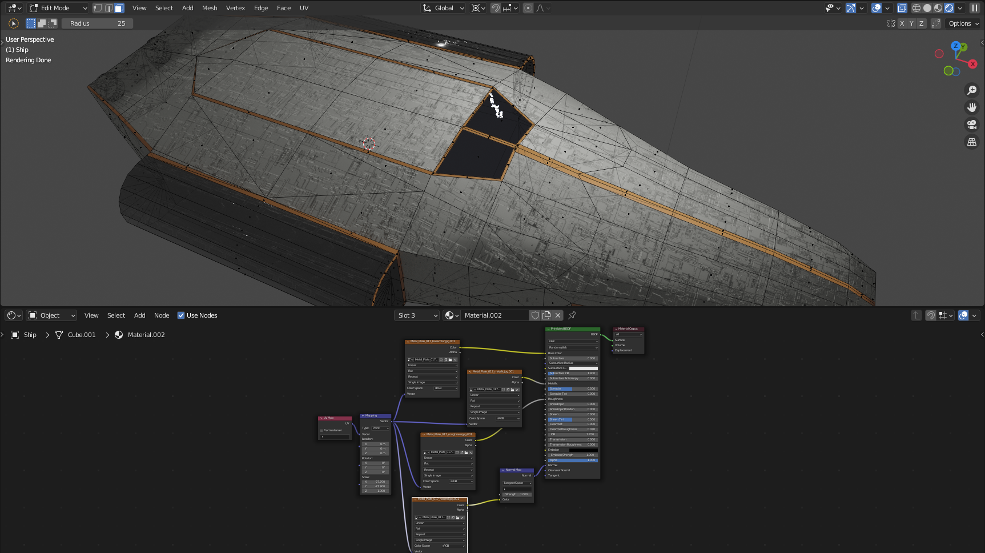Choose the Subtract Selection mode icon
985x553 pixels.
coord(53,23)
